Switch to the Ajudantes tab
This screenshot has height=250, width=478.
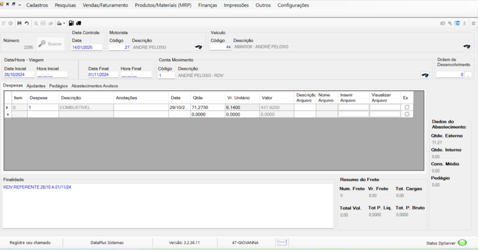tap(36, 86)
